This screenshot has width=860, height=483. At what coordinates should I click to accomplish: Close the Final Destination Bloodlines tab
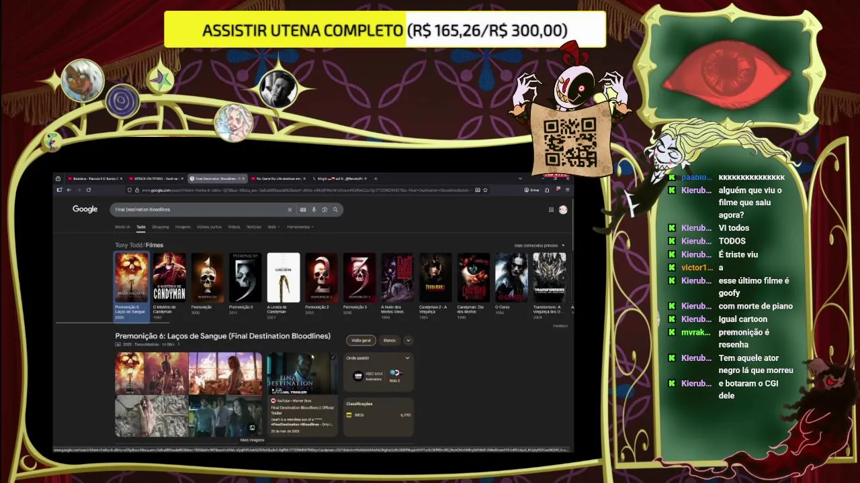pyautogui.click(x=244, y=178)
